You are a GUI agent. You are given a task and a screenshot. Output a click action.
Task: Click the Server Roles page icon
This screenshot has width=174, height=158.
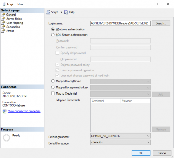tap(3, 19)
